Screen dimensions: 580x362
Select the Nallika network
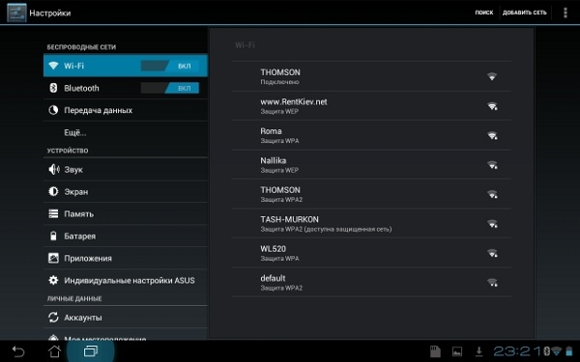371,165
